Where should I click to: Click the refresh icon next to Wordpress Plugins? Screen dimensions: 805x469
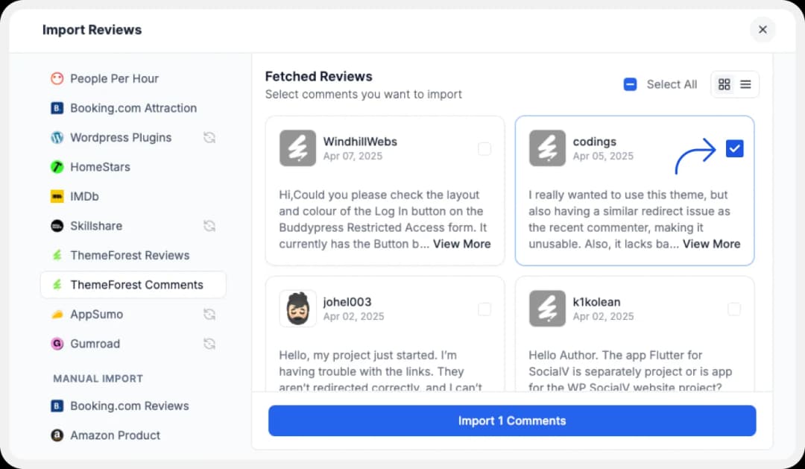(209, 137)
